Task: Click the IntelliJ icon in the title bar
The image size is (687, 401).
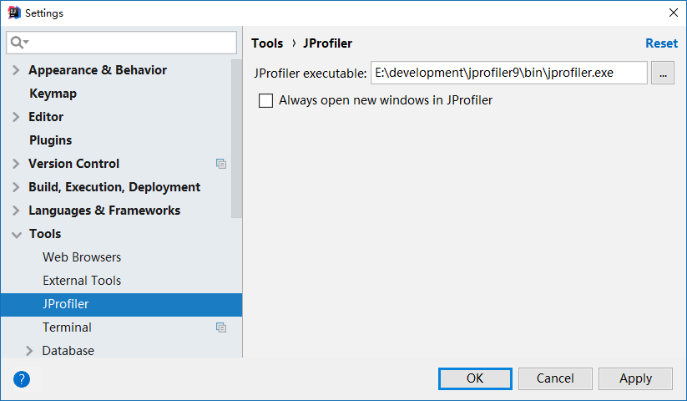Action: click(13, 13)
